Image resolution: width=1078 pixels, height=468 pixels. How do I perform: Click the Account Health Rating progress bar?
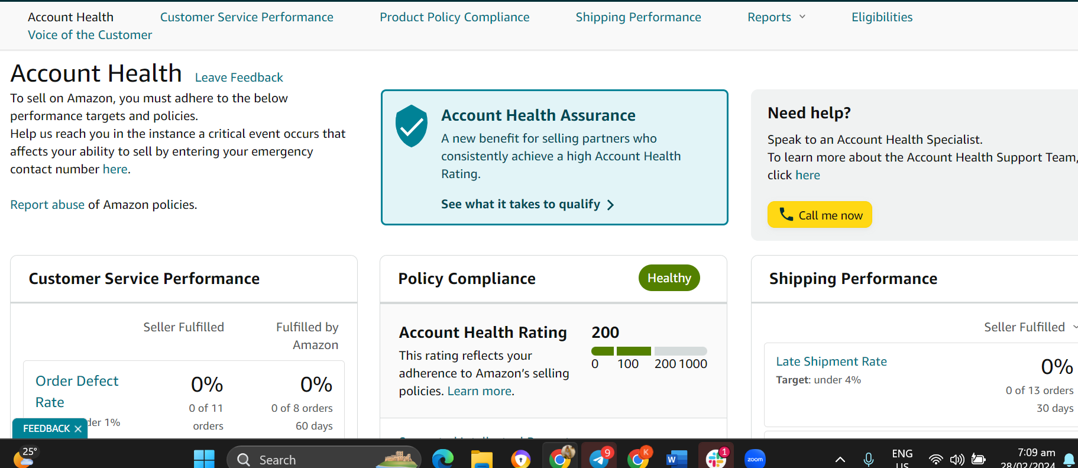pyautogui.click(x=649, y=351)
